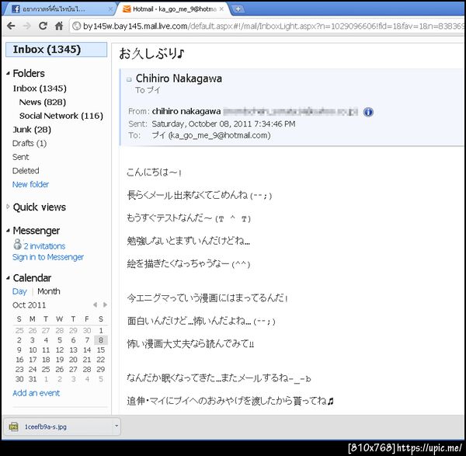The image size is (466, 456).
Task: Collapse the Folders section
Action: coord(8,73)
